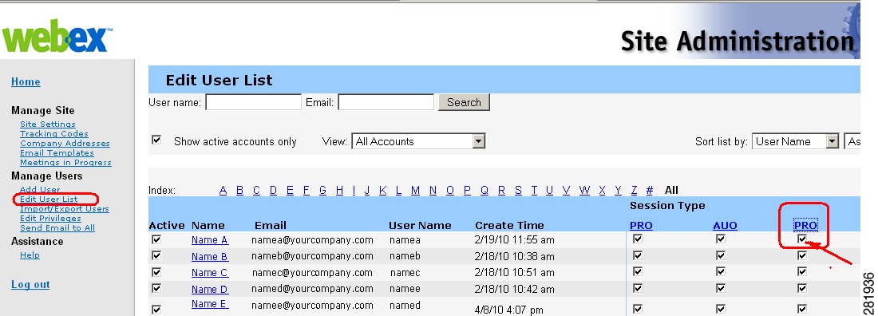Click Send Email to All
Screen dimensions: 878x316
(57, 228)
